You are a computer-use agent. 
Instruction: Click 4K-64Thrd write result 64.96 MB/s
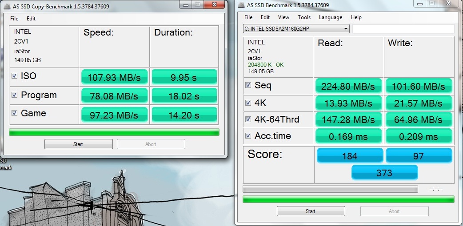pyautogui.click(x=419, y=119)
